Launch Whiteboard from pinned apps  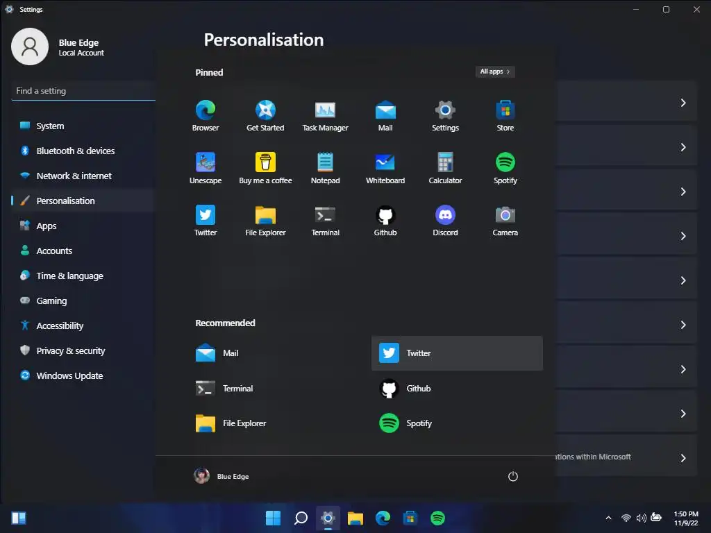tap(385, 168)
